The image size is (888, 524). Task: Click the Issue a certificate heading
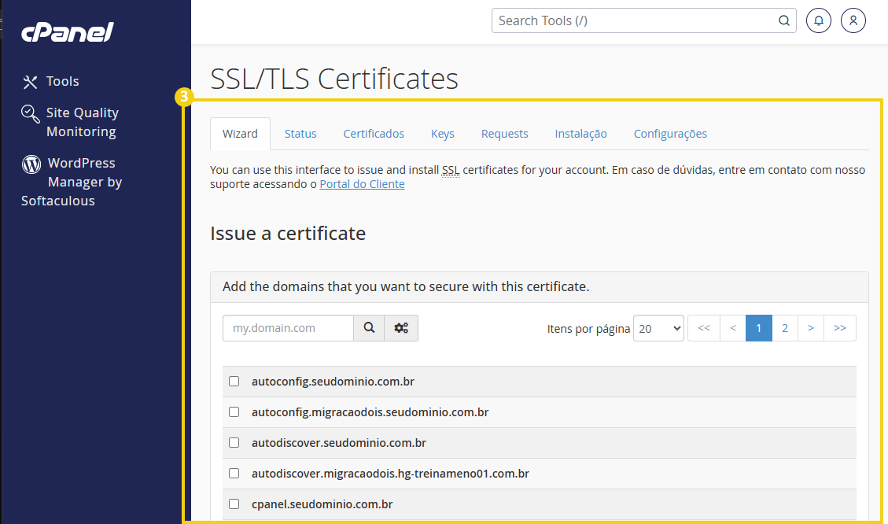click(x=288, y=234)
